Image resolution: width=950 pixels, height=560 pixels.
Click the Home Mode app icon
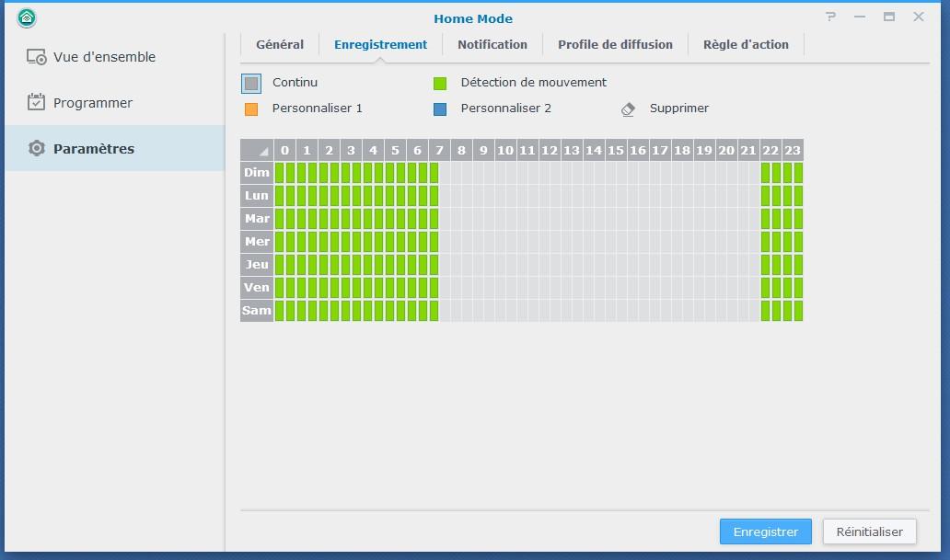click(27, 17)
